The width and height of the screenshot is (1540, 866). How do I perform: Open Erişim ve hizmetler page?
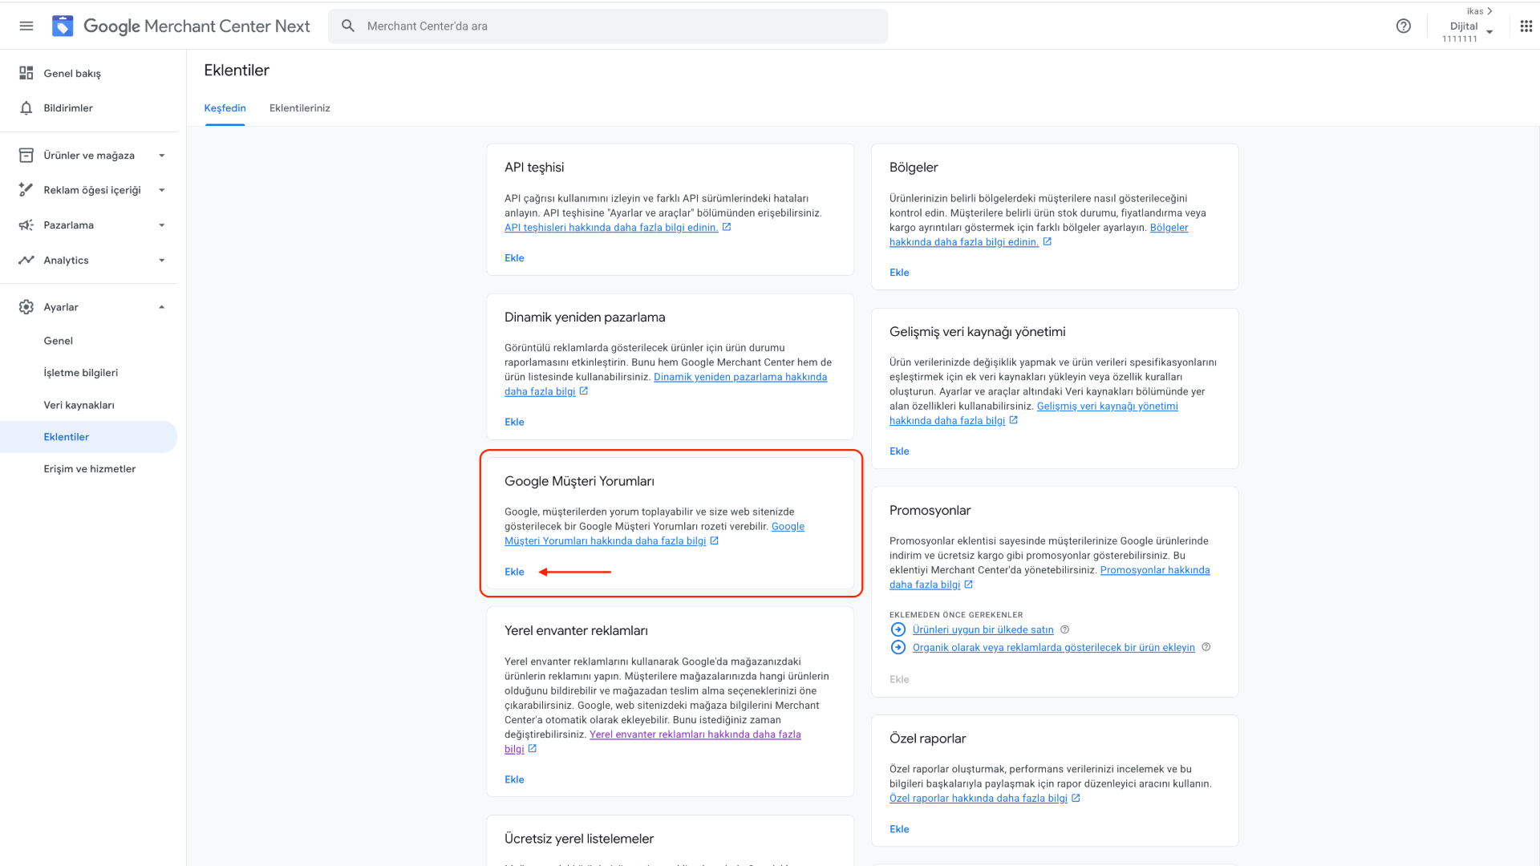click(88, 469)
